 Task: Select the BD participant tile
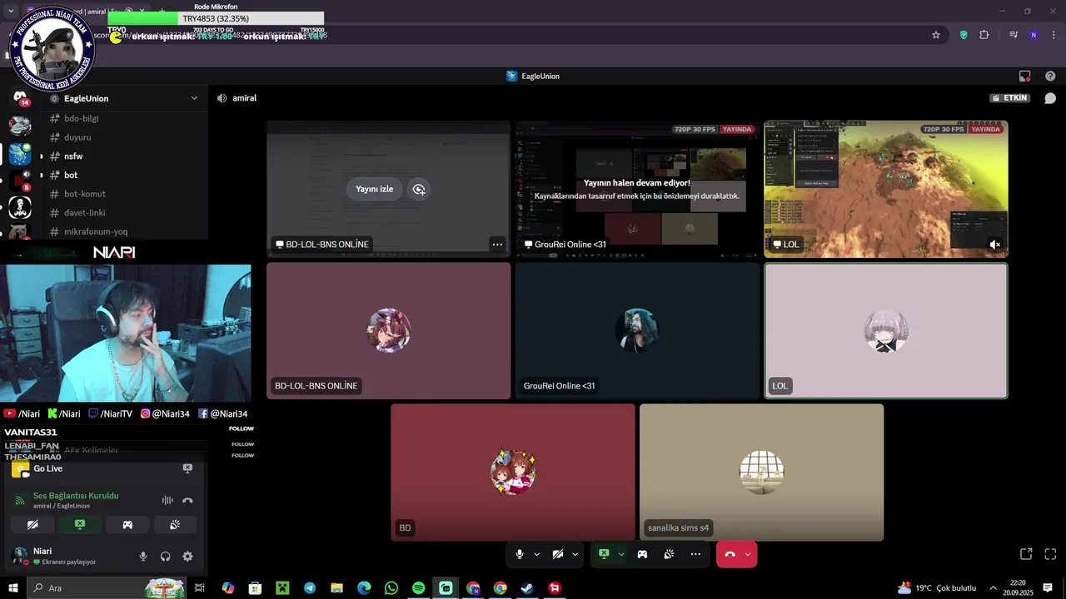click(x=513, y=473)
